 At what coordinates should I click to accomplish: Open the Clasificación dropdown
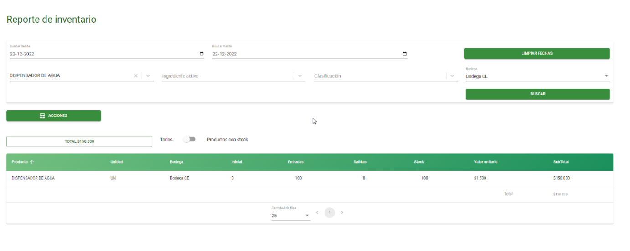[x=452, y=76]
